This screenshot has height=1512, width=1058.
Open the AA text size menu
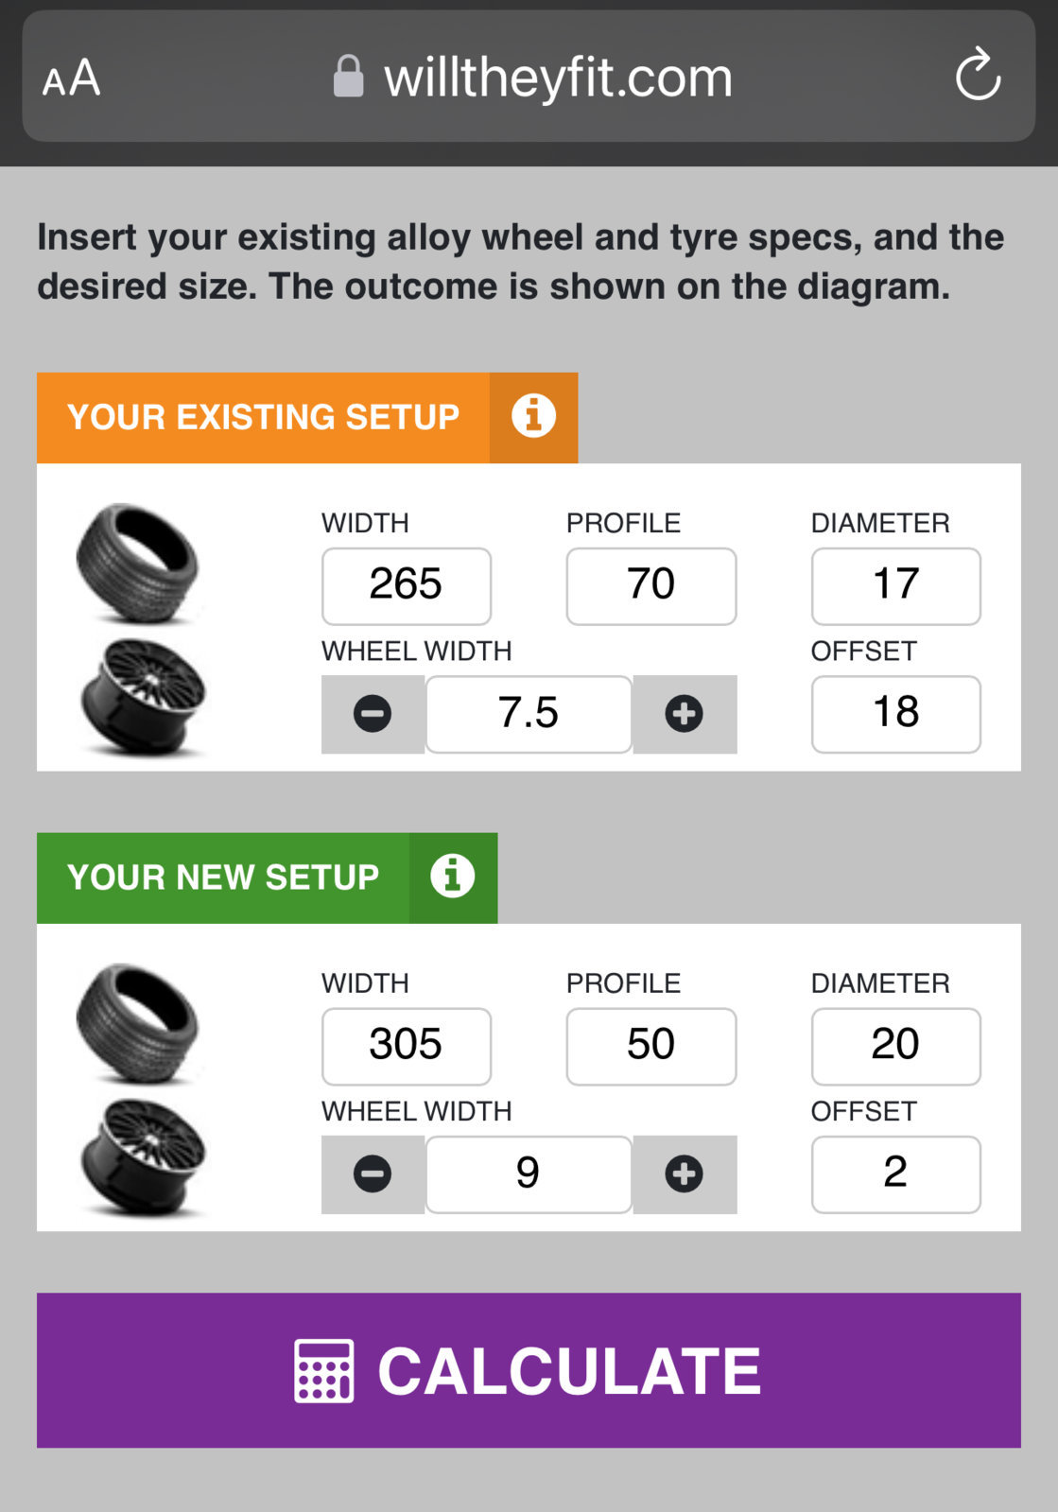pyautogui.click(x=71, y=78)
